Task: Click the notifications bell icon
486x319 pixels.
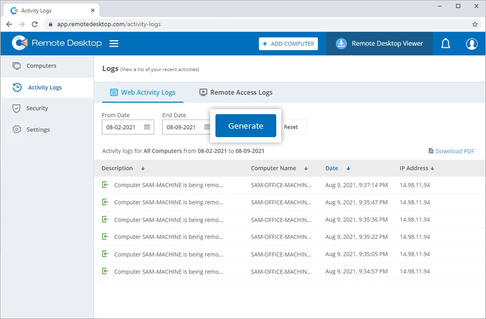Action: (445, 44)
